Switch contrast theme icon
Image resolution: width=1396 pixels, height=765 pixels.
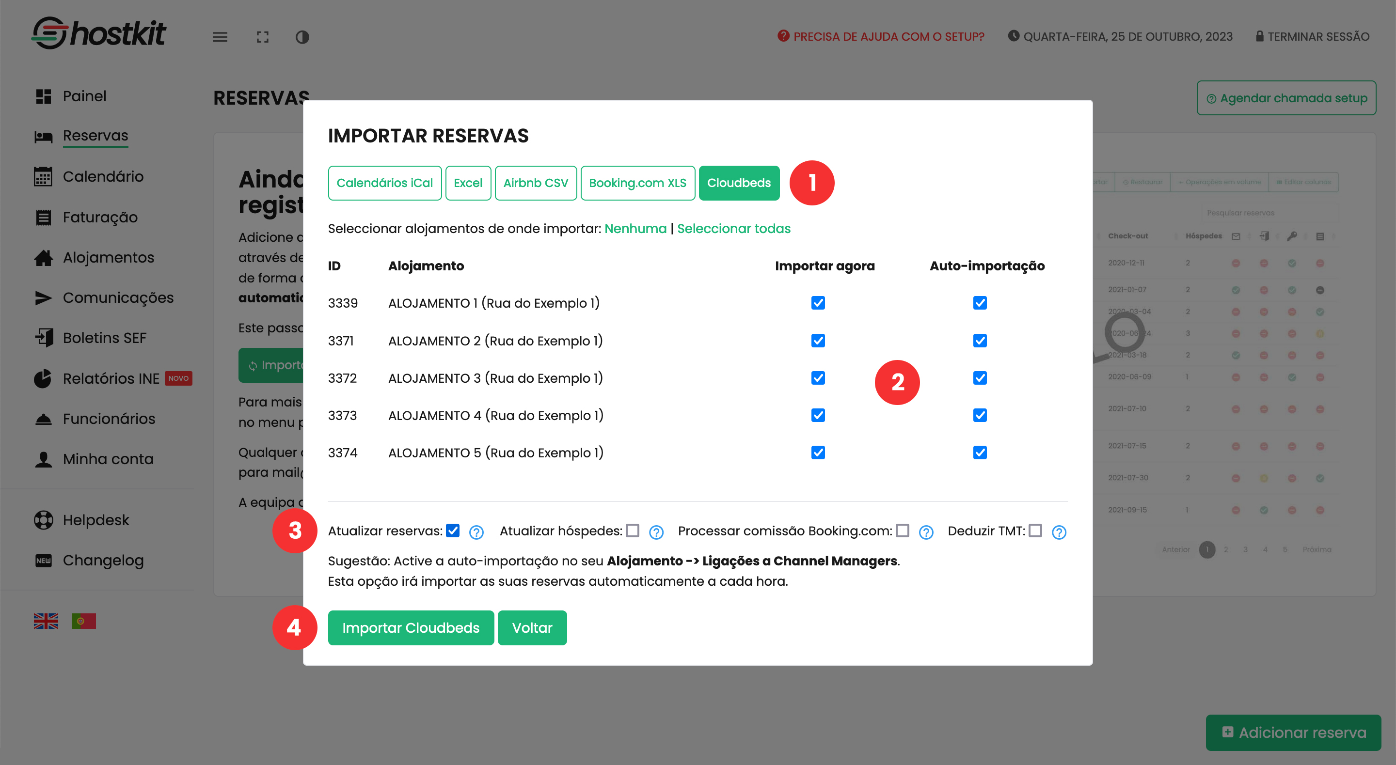coord(302,37)
